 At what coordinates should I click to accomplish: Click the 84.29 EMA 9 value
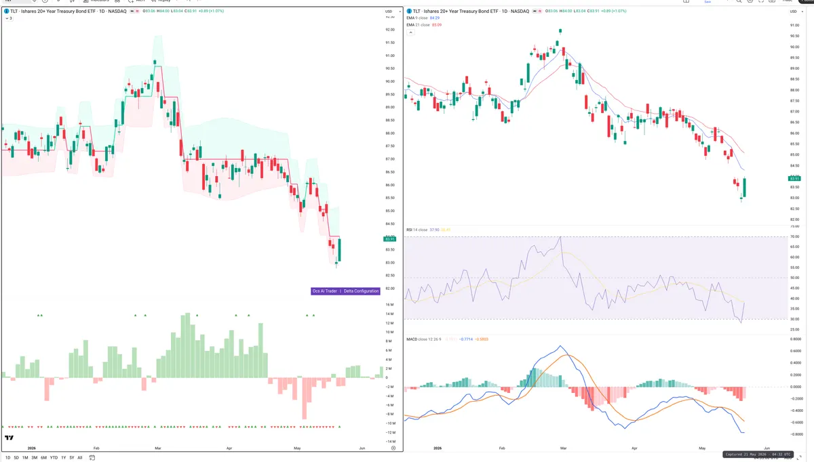point(435,18)
